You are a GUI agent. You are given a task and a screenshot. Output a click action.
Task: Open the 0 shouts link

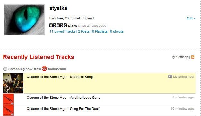point(117,31)
